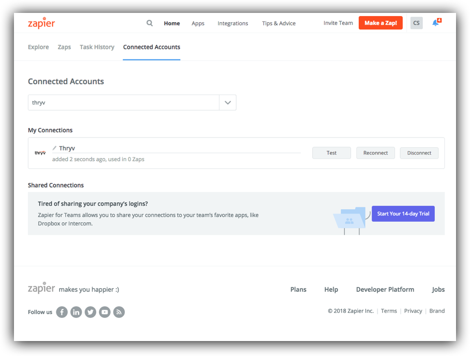Open the Apps menu item
Image resolution: width=470 pixels, height=356 pixels.
pyautogui.click(x=198, y=23)
